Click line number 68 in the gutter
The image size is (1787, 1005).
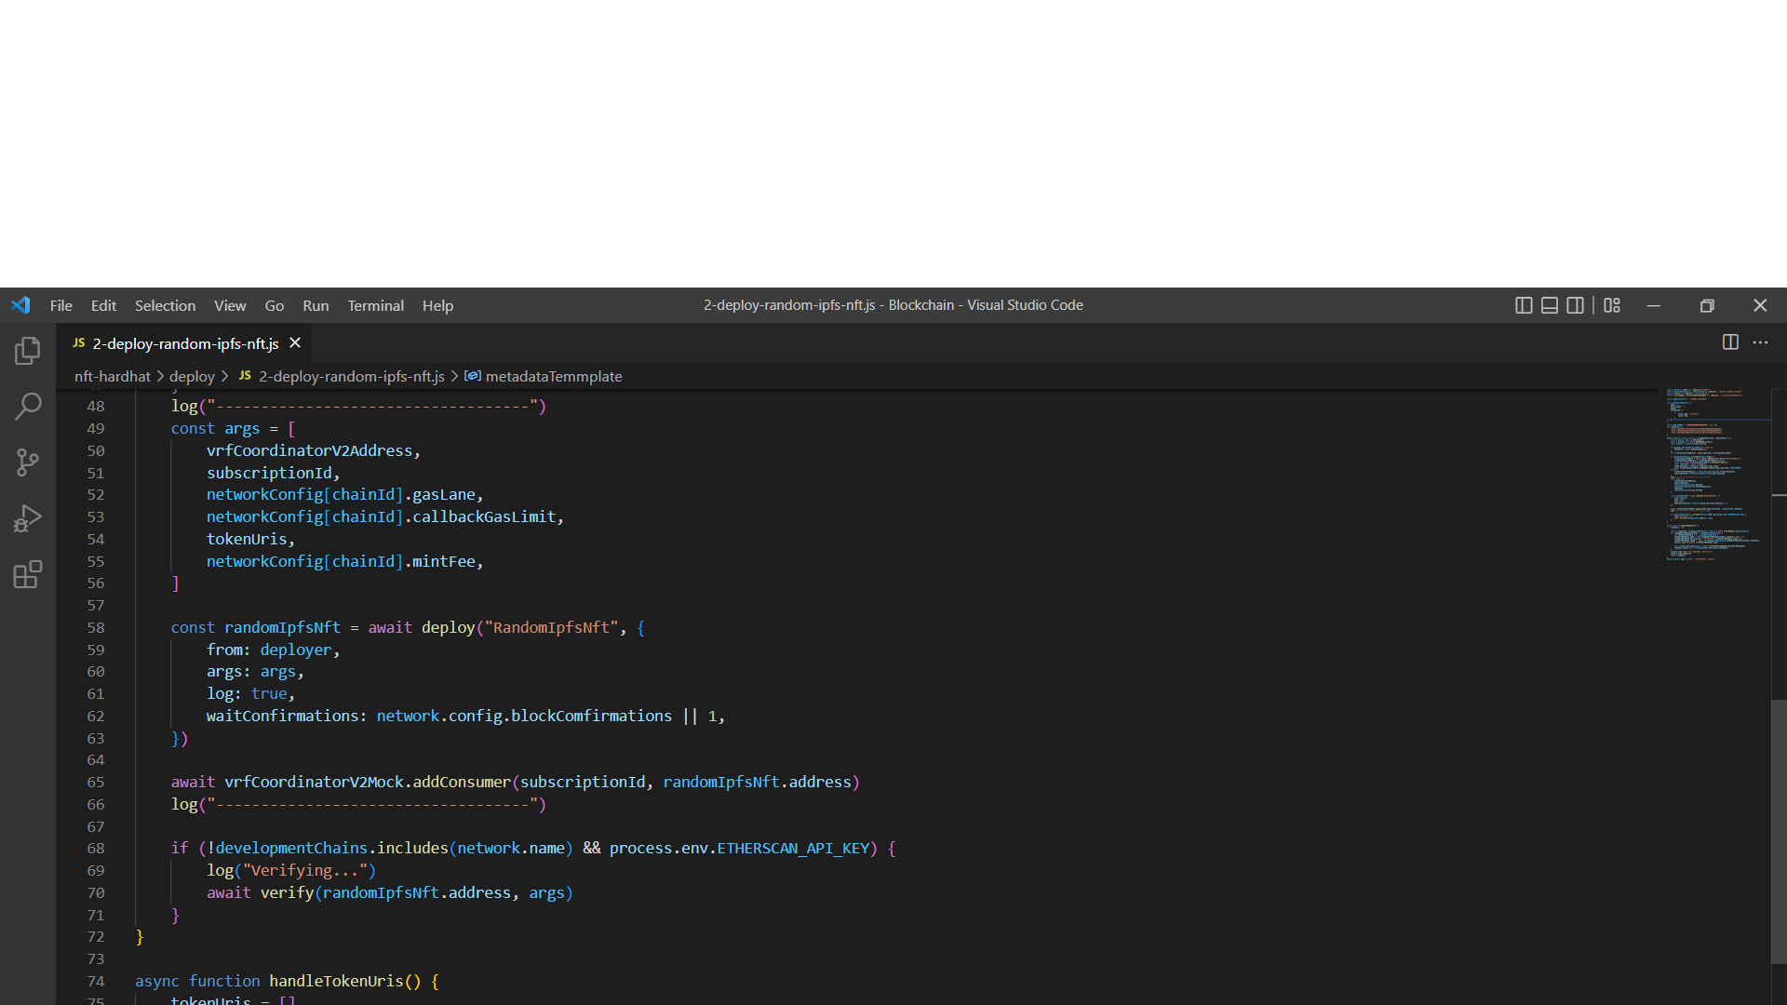click(96, 848)
